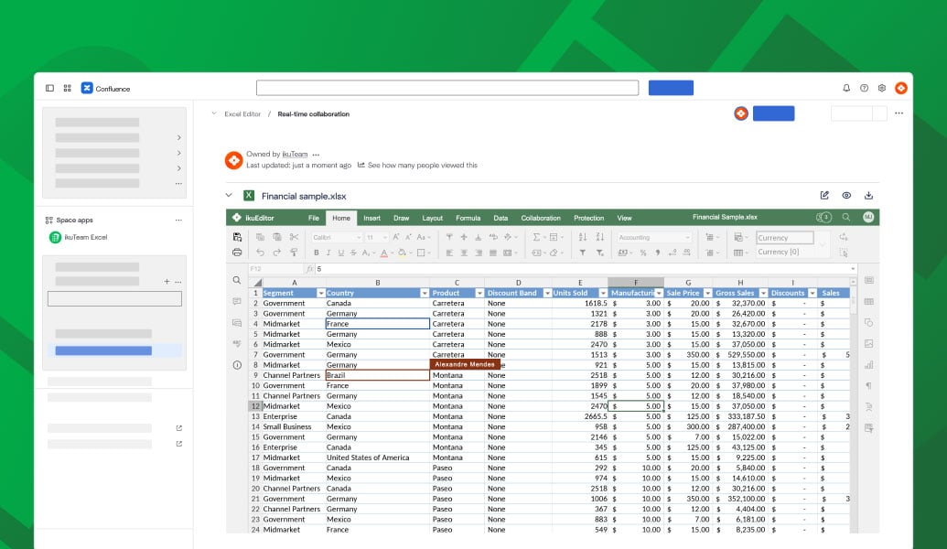Apply sort ascending using its toolbar icon
The height and width of the screenshot is (549, 947).
coord(584,236)
